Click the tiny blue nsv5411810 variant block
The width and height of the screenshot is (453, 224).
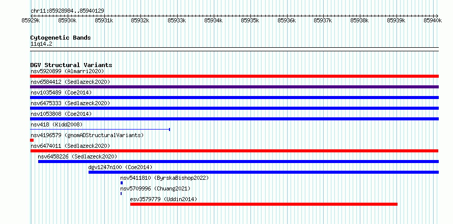122,183
